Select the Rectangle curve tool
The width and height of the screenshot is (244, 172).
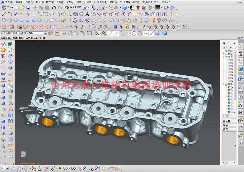(x=46, y=14)
